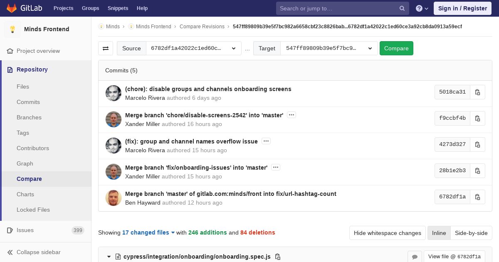Select the Inline diff view
Screen dimensions: 499x262
click(x=439, y=233)
